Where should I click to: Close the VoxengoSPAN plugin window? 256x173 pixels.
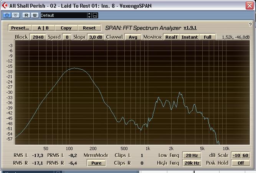(249, 5)
